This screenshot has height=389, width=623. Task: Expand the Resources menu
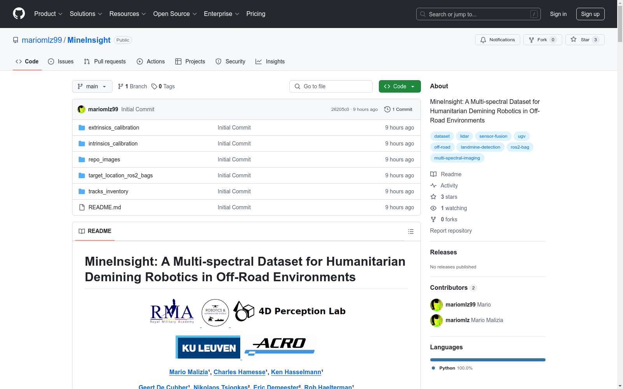coord(128,14)
